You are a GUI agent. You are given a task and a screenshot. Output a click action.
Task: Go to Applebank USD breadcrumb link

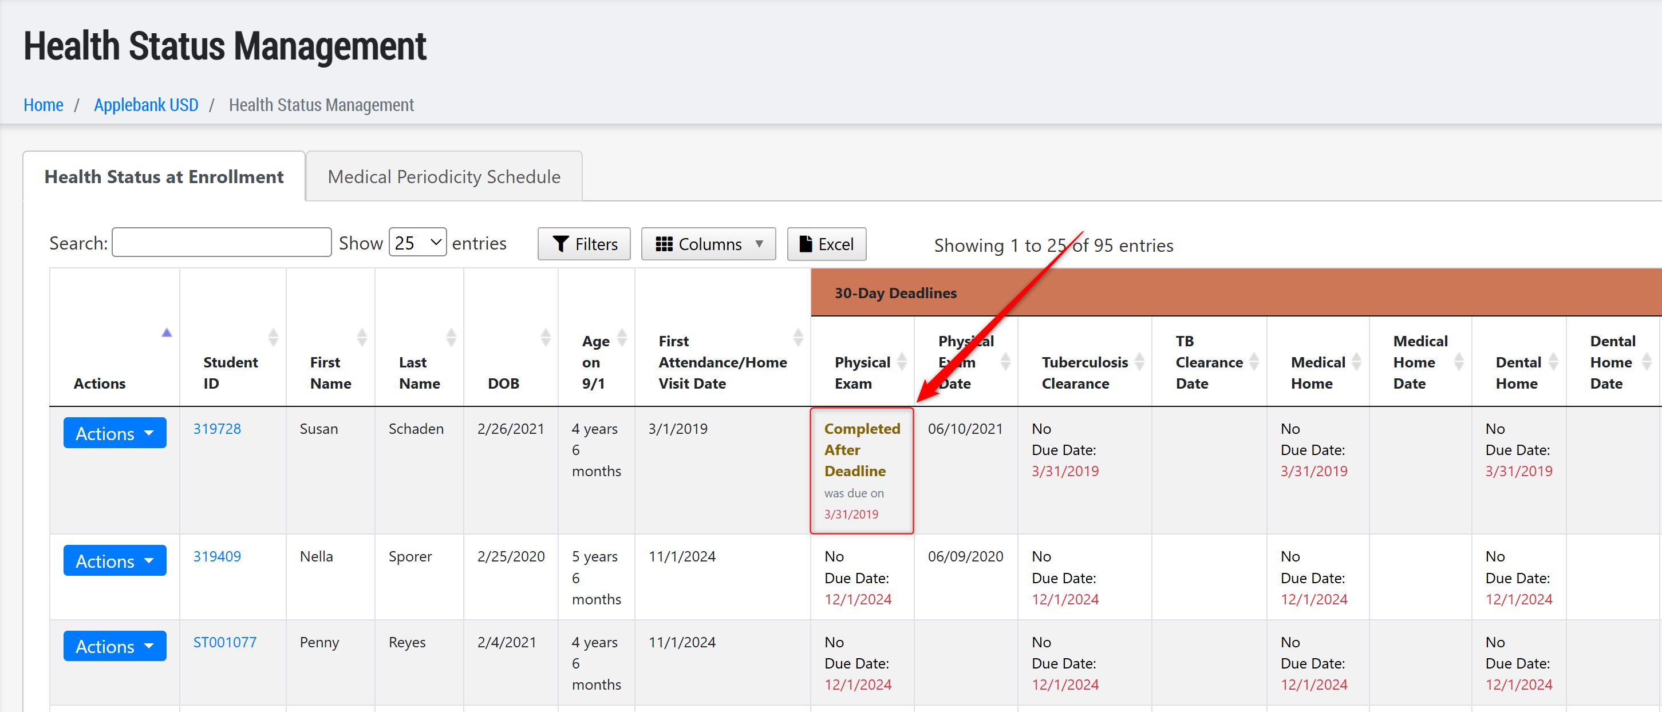[146, 105]
